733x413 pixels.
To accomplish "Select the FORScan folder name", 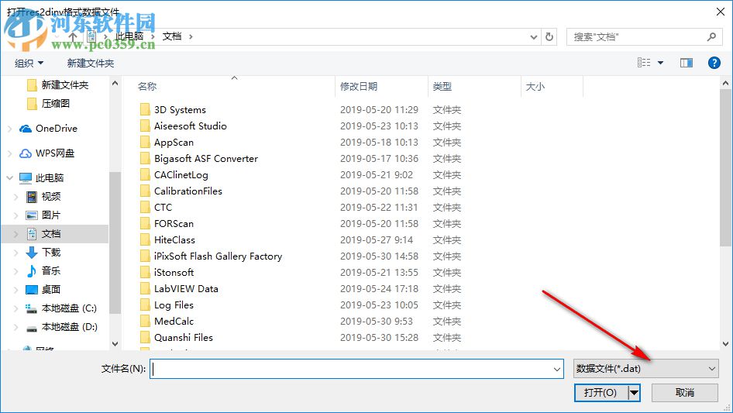I will pyautogui.click(x=174, y=224).
